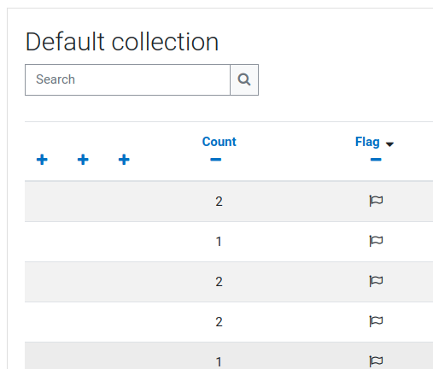Toggle the flag in the first row
Viewport: 433px width, 369px height.
(x=376, y=201)
